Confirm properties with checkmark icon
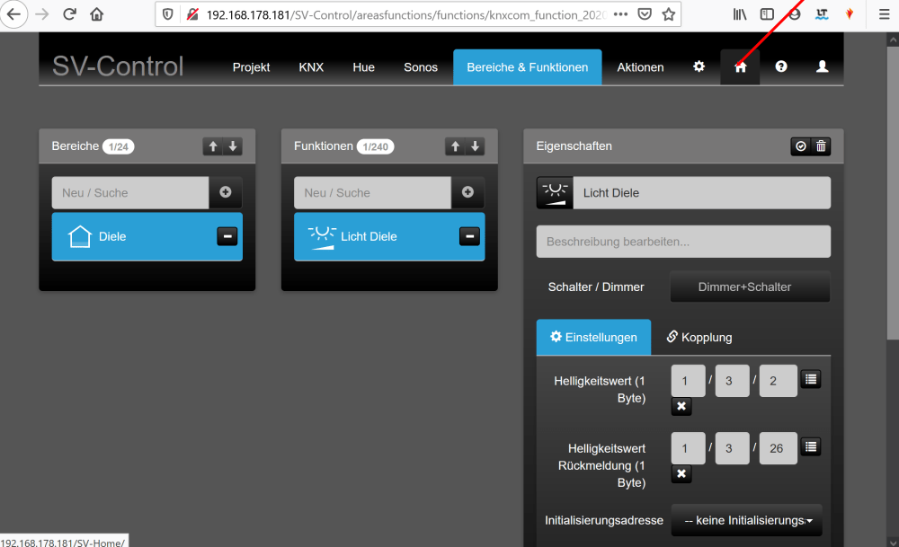The height and width of the screenshot is (547, 899). click(801, 146)
